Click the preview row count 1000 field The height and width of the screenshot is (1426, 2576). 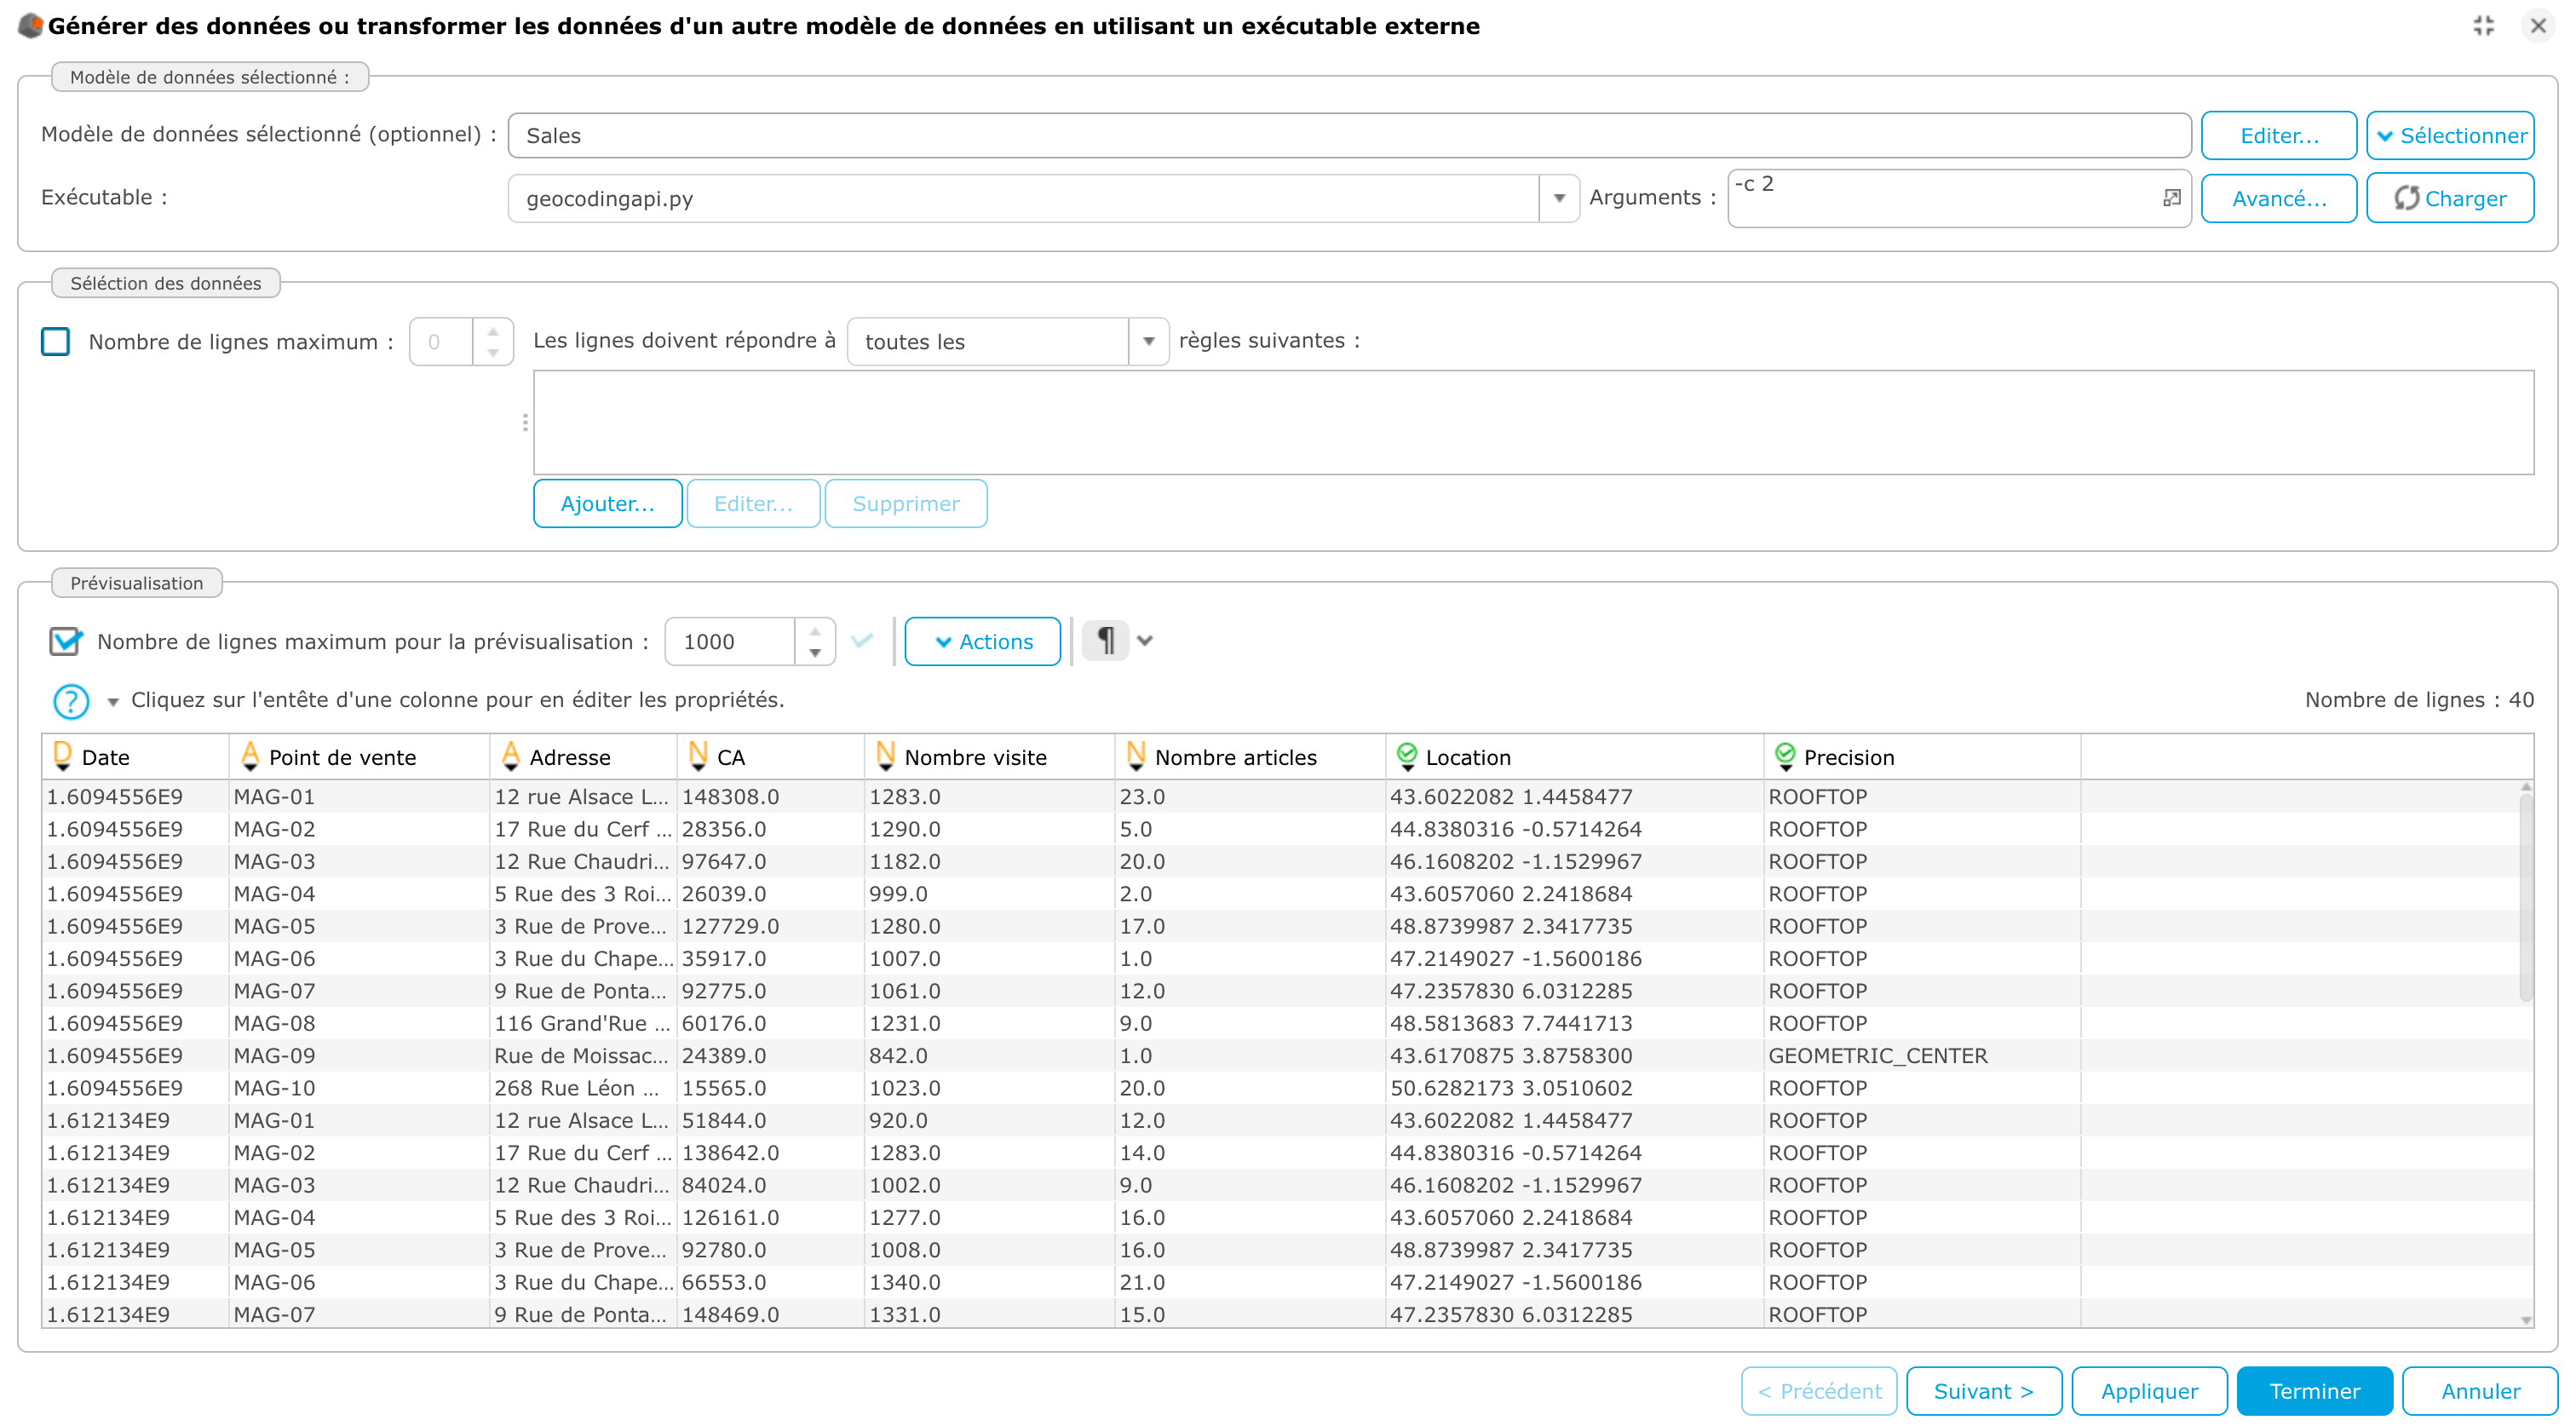tap(731, 641)
